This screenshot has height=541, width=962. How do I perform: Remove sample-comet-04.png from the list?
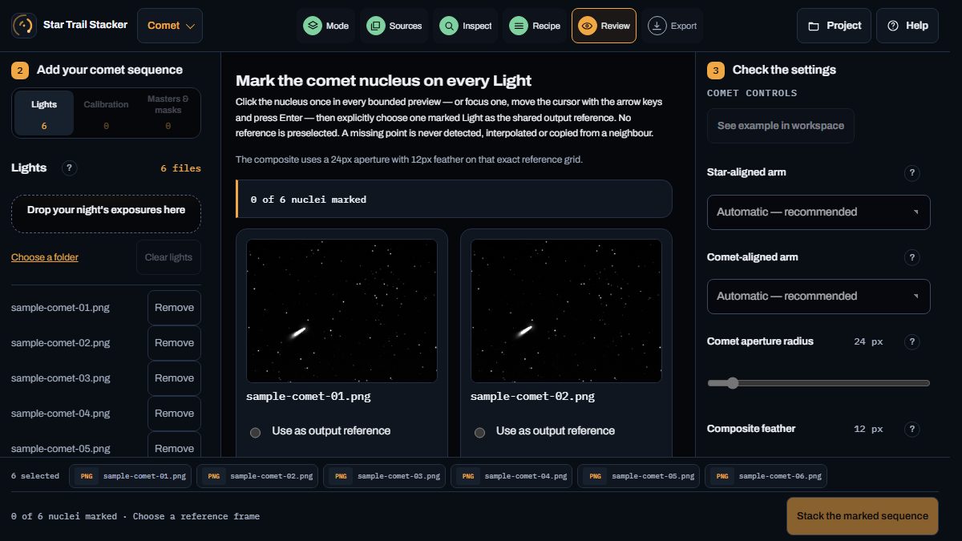174,414
